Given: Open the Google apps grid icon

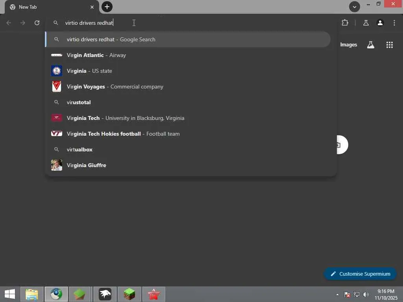Looking at the screenshot, I should point(390,45).
